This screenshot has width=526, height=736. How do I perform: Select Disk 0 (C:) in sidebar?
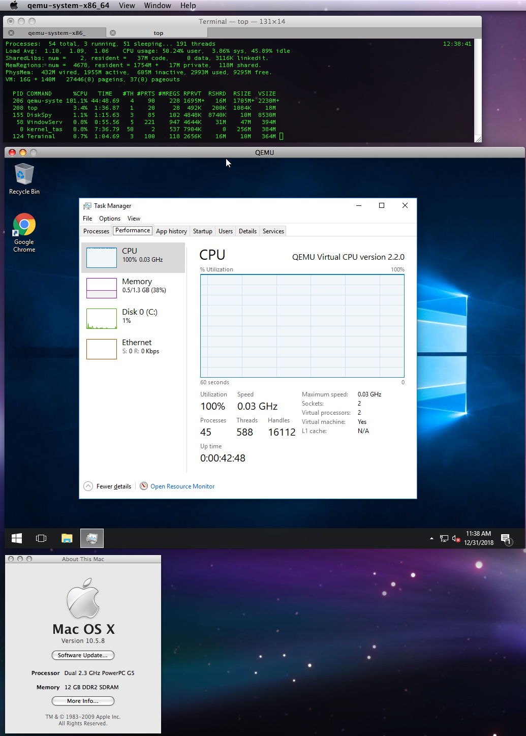pos(133,319)
